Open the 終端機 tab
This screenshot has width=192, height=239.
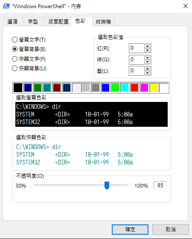click(x=103, y=22)
